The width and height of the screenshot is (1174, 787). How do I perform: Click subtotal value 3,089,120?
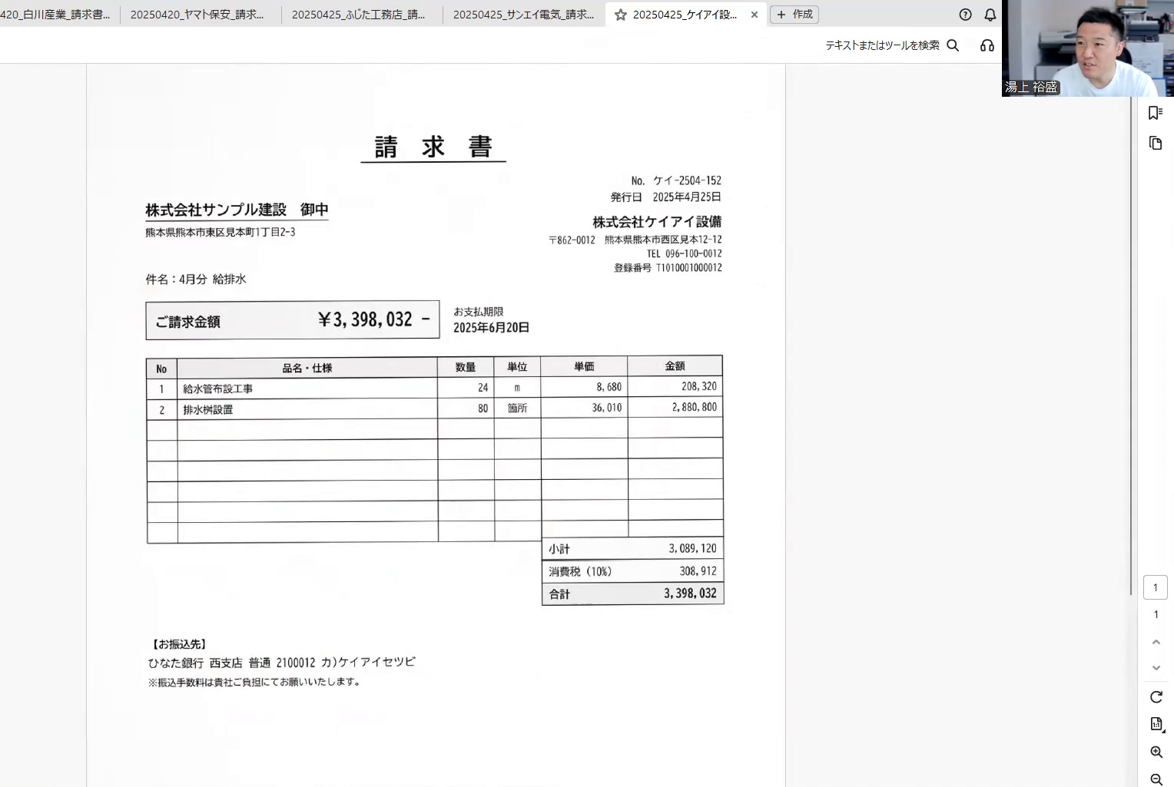pyautogui.click(x=692, y=548)
